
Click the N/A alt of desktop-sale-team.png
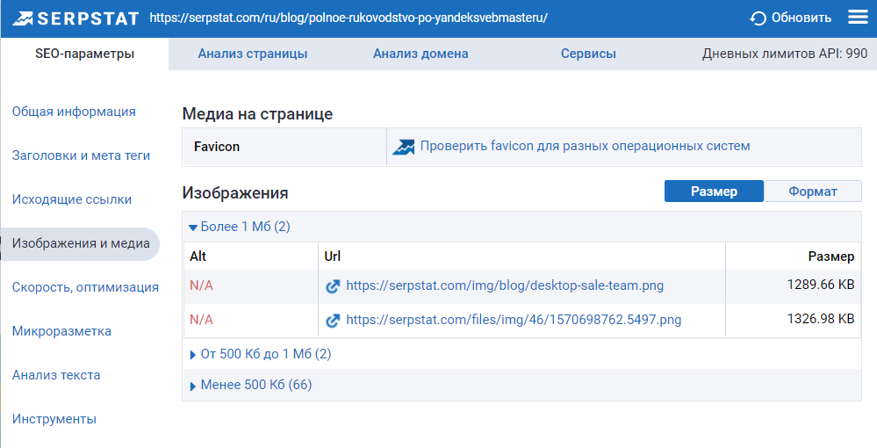[201, 285]
